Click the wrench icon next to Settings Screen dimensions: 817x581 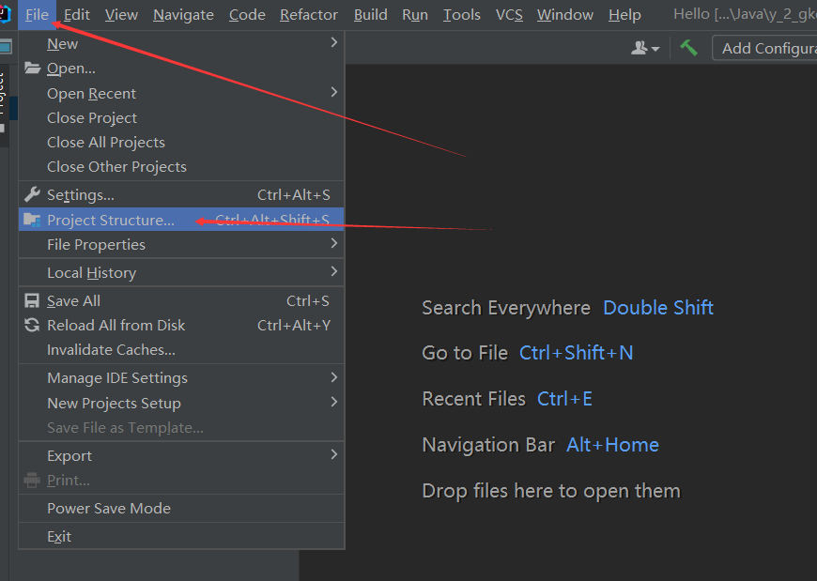point(32,194)
